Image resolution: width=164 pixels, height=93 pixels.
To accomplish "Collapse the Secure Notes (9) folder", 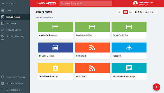I will pyautogui.click(x=53, y=17).
